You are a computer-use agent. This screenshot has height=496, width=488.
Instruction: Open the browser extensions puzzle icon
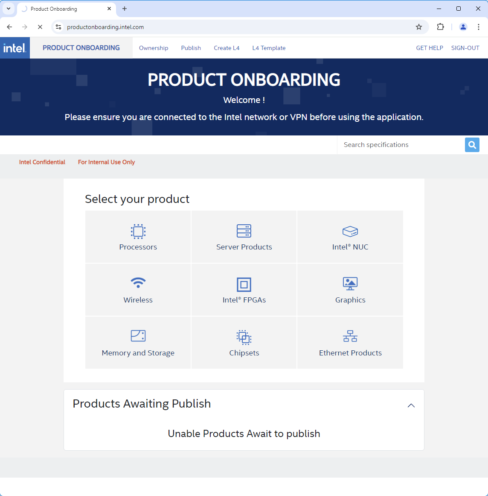(440, 27)
